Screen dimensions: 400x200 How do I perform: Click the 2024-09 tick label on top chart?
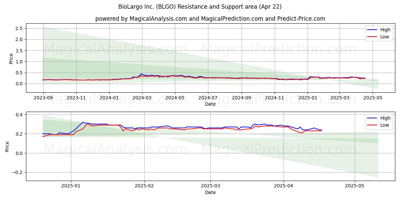[x=242, y=98]
